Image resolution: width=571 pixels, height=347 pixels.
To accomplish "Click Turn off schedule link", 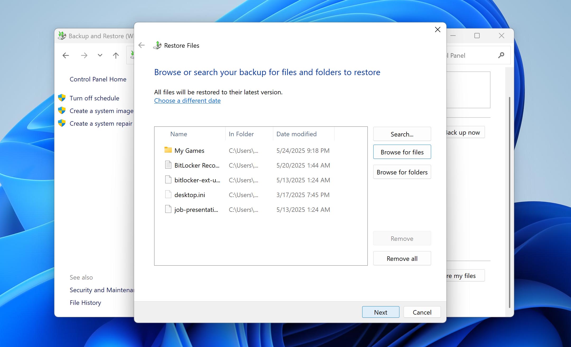I will click(x=95, y=98).
